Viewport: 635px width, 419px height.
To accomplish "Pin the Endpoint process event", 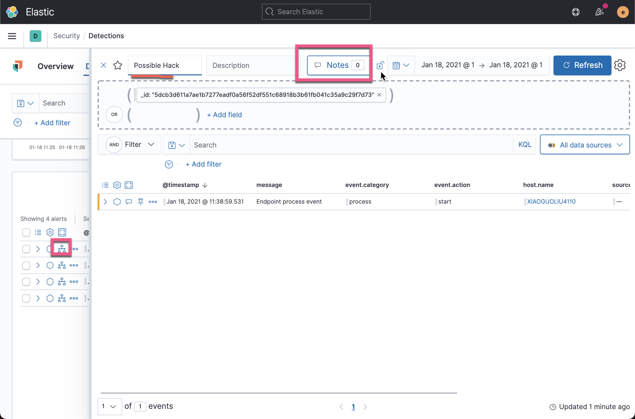I will pyautogui.click(x=141, y=201).
